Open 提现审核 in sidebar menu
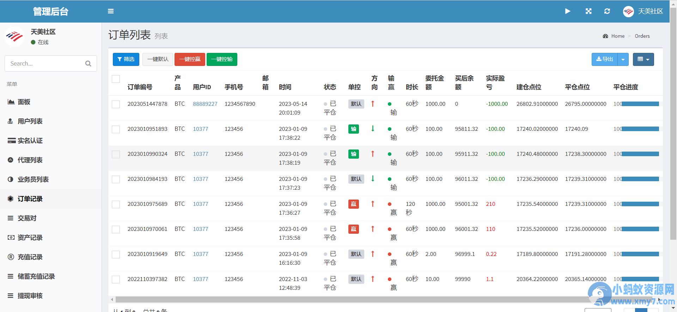Viewport: 677px width, 312px height. point(51,296)
